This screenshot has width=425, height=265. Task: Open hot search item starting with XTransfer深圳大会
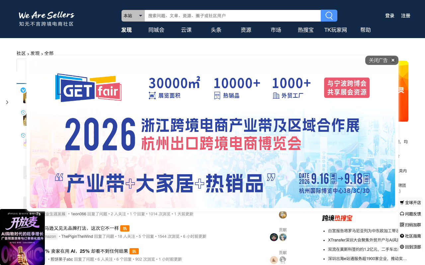[x=364, y=240]
